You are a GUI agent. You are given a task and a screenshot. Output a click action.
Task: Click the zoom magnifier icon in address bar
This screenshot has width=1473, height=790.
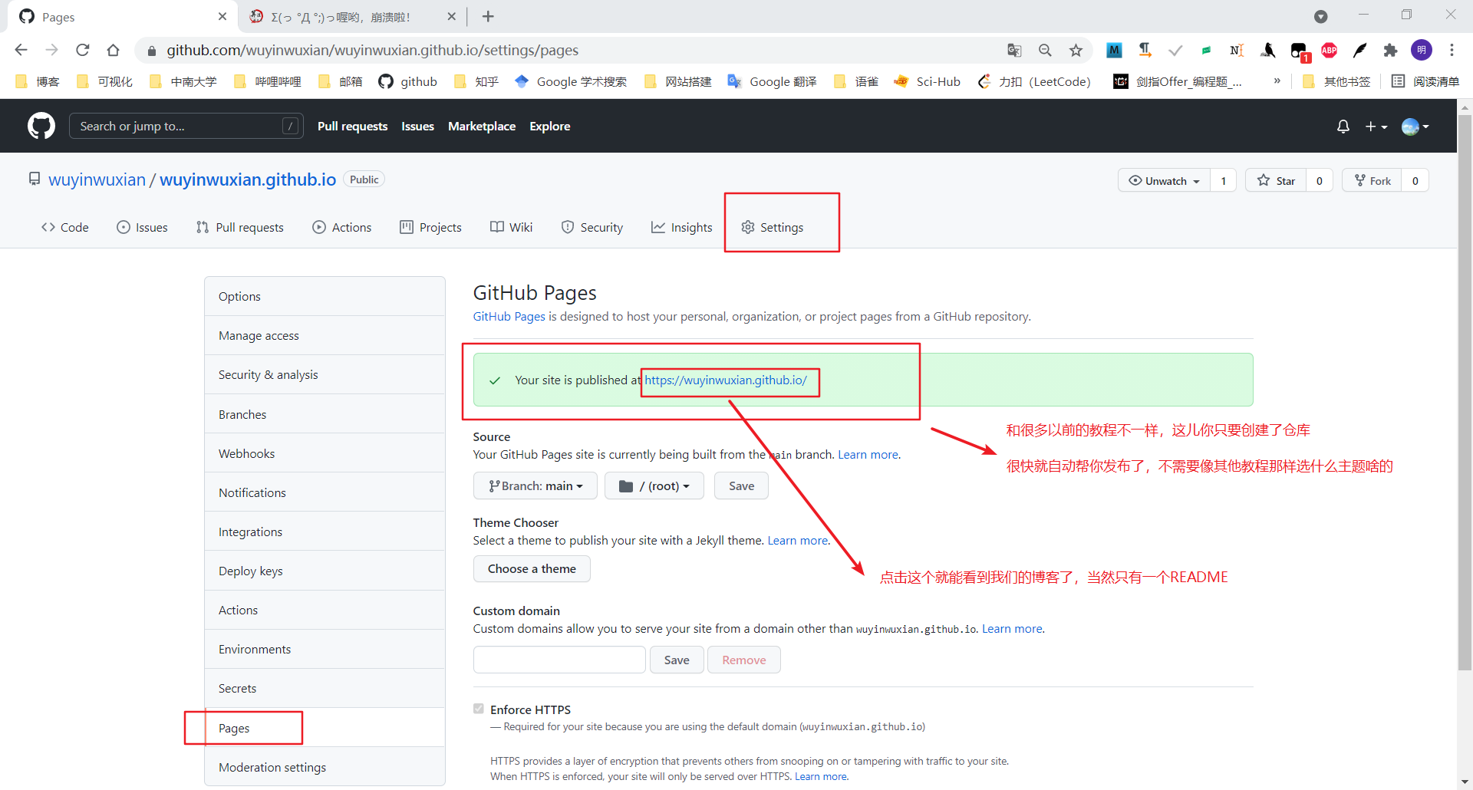1045,50
